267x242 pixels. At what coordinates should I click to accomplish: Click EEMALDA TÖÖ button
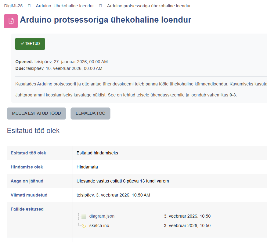[90, 114]
